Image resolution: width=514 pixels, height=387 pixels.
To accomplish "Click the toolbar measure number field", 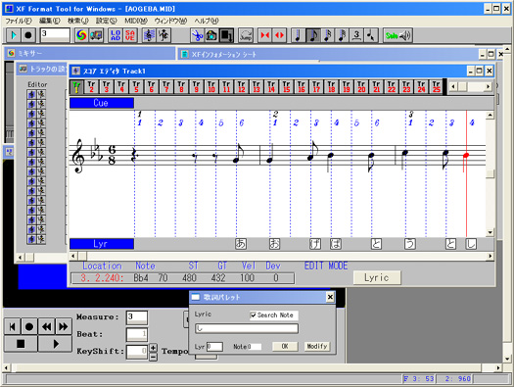I will pos(55,34).
